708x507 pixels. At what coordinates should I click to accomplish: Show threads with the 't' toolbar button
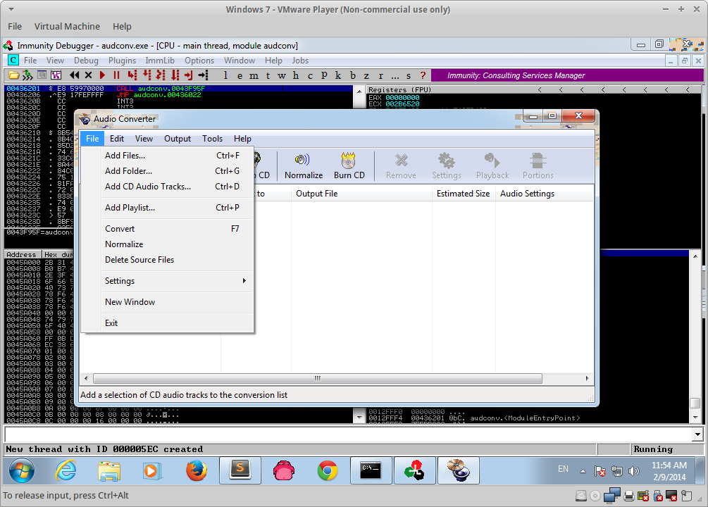click(268, 75)
